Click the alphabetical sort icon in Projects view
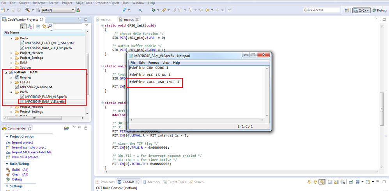The width and height of the screenshot is (389, 191). [x=30, y=26]
